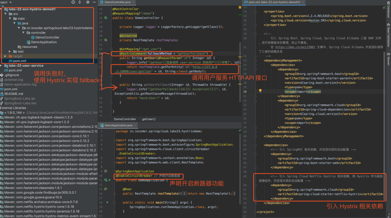The width and height of the screenshot is (391, 218).
Task: Open Project panel gear settings
Action: point(88,2)
